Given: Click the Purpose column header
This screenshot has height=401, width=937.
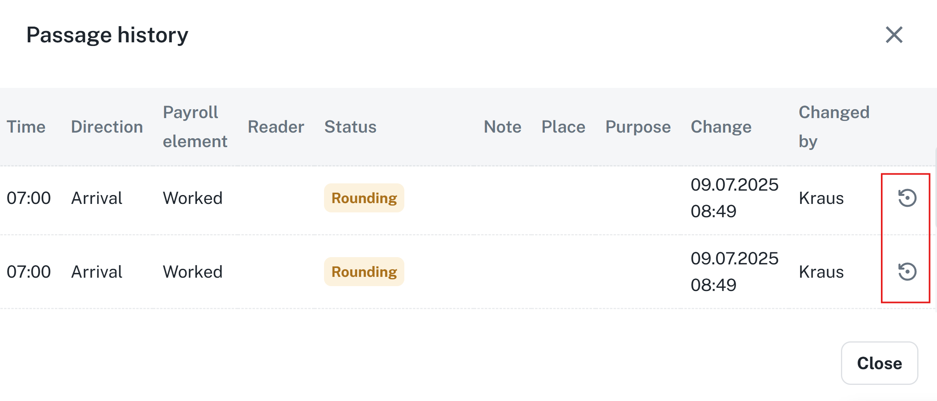Looking at the screenshot, I should tap(638, 127).
